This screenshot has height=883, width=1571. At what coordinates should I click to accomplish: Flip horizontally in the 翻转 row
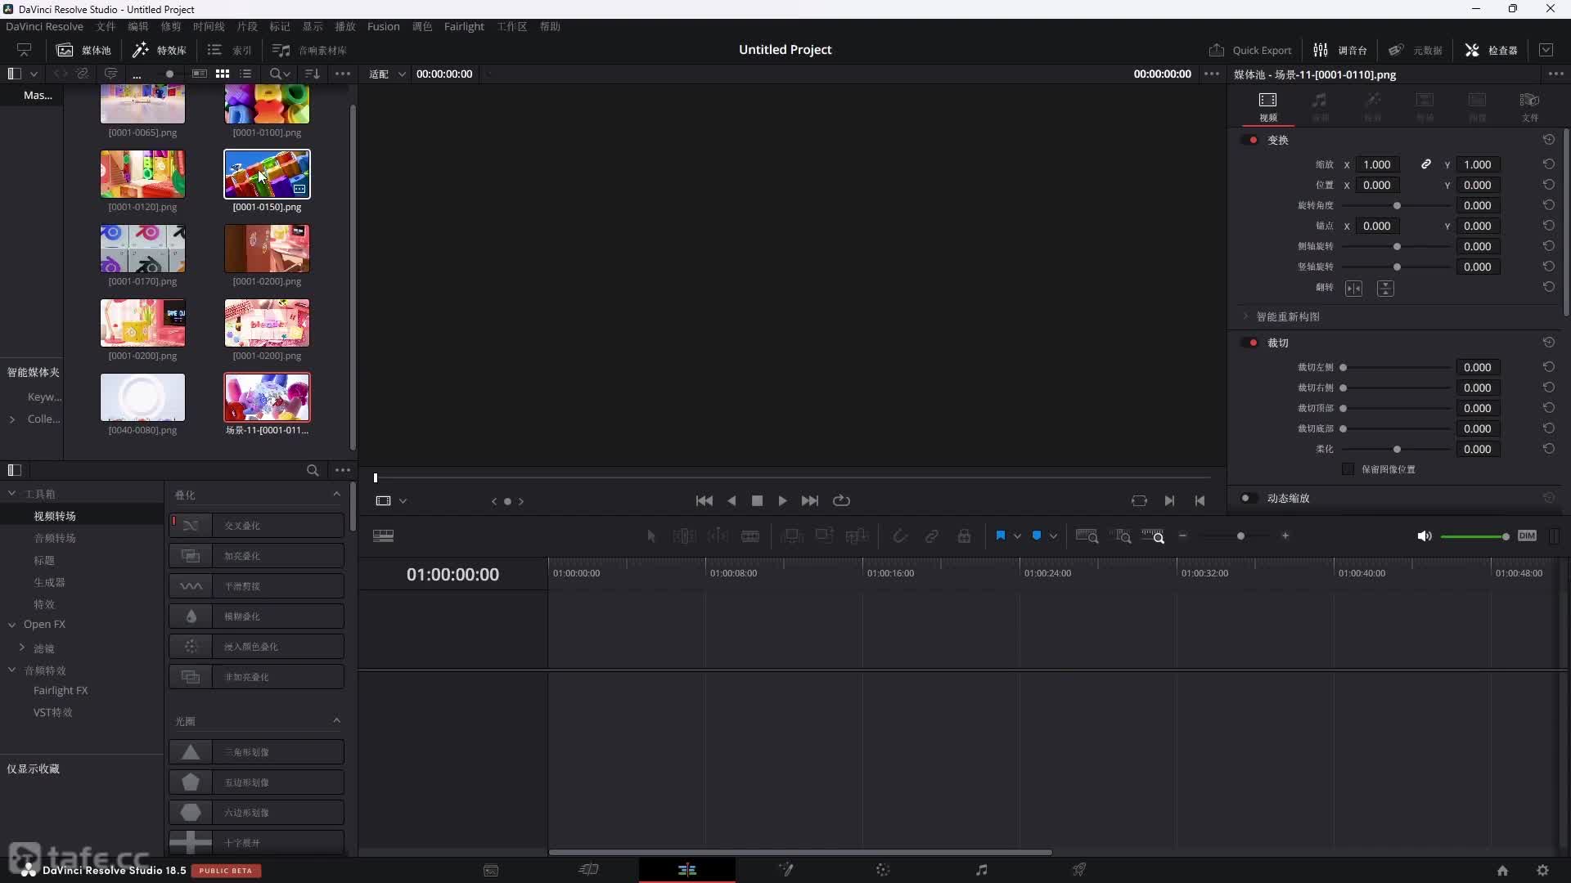(x=1354, y=289)
